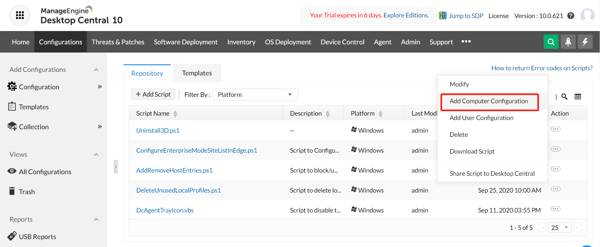This screenshot has width=600, height=247.
Task: Open the Device Control nav tab
Action: 342,42
